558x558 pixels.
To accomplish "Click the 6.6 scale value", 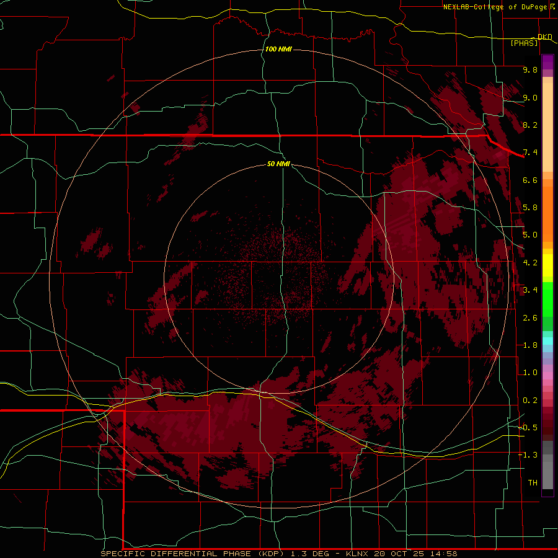I will [x=530, y=180].
